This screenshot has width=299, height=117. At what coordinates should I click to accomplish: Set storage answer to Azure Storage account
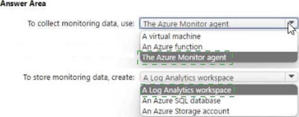click(x=185, y=111)
